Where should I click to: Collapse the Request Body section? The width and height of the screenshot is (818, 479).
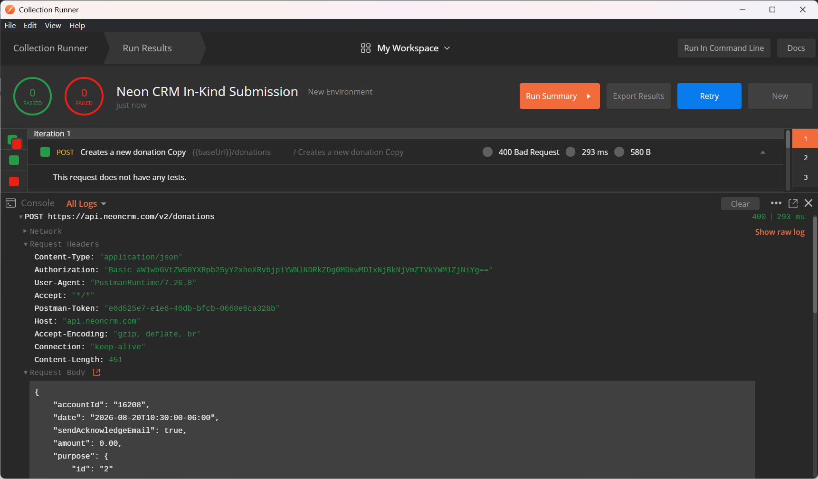click(26, 373)
